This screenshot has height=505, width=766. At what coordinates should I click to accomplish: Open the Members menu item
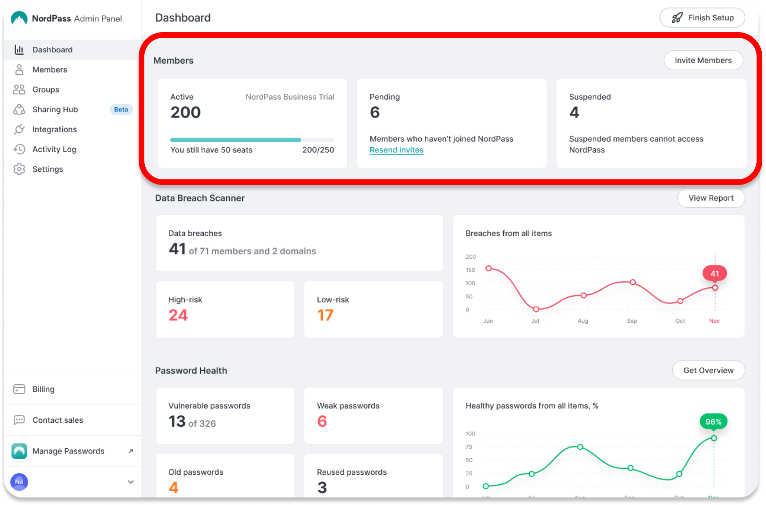[x=72, y=69]
